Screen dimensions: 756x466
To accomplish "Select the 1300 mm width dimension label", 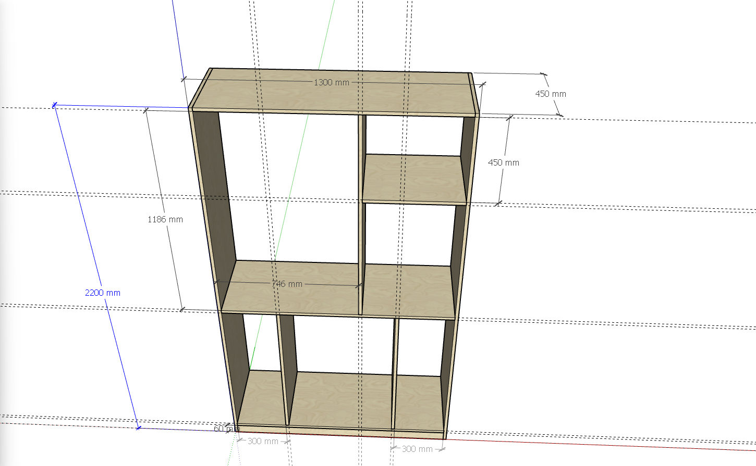I will 331,82.
